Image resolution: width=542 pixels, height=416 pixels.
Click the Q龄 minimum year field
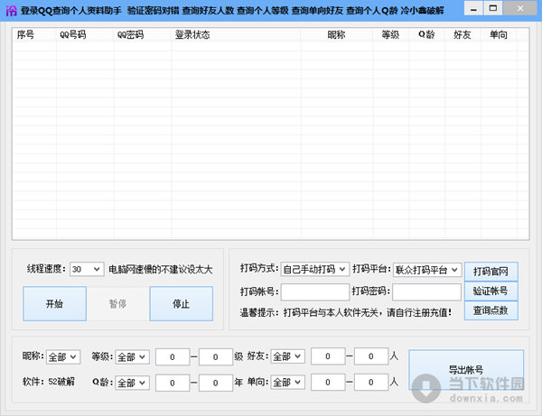(173, 383)
